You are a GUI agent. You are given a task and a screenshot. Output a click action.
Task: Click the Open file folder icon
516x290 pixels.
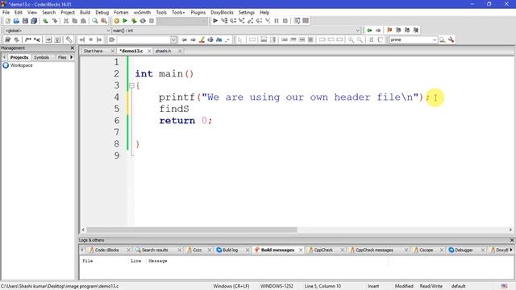coord(16,21)
